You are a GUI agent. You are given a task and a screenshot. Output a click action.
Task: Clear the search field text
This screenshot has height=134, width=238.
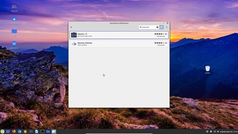click(x=157, y=27)
